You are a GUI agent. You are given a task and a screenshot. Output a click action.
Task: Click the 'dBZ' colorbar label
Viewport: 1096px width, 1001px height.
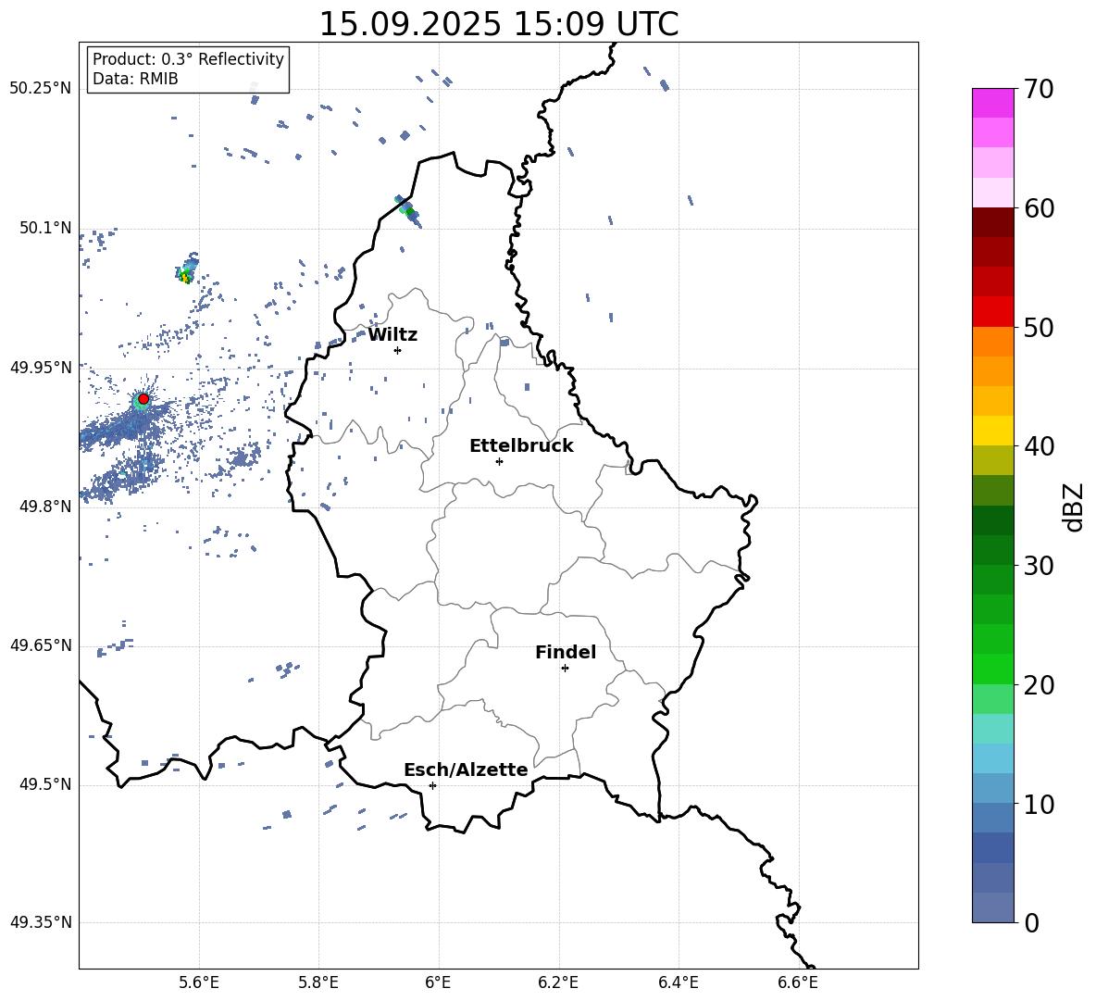(1072, 507)
